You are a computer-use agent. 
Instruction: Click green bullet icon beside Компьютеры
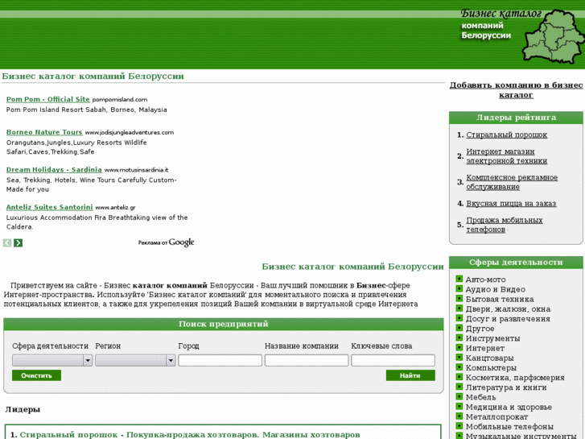(459, 367)
